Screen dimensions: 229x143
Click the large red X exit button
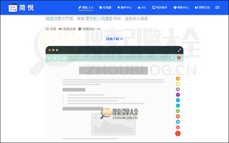coord(178,133)
